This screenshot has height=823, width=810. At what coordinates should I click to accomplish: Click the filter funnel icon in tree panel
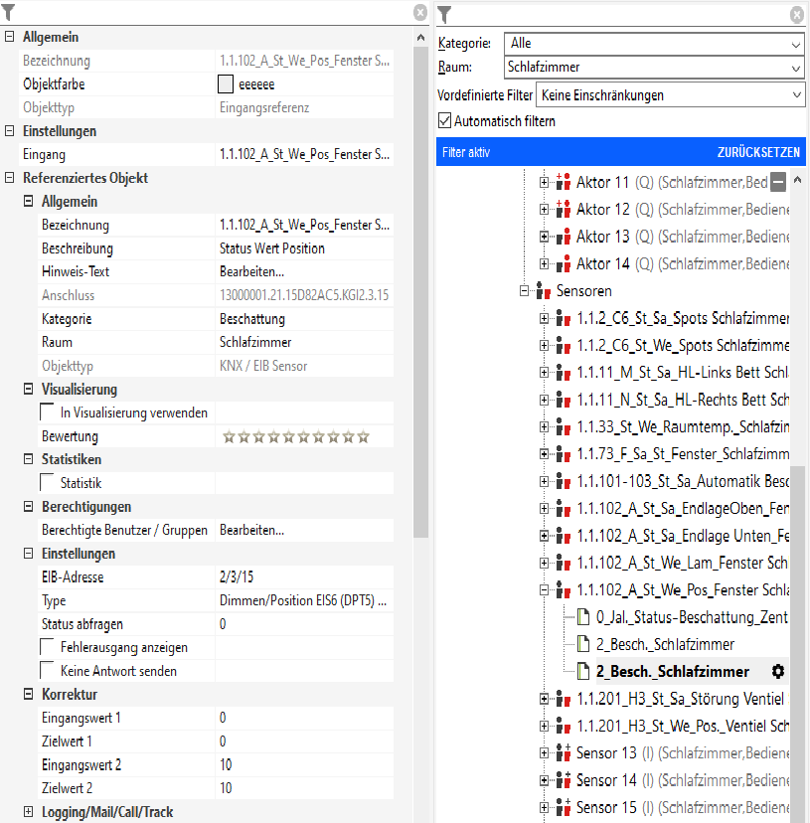444,15
